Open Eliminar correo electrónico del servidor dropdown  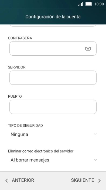(53, 160)
